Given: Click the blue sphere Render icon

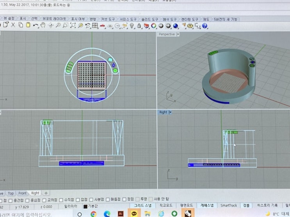Looking at the screenshot, I should (175, 26).
